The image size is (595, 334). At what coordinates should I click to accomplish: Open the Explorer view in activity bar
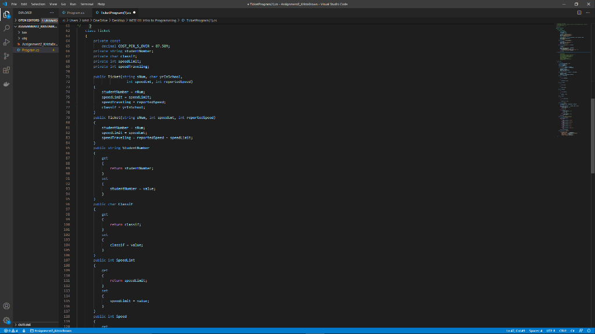6,14
